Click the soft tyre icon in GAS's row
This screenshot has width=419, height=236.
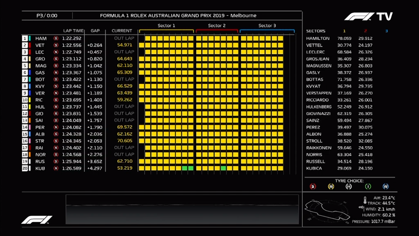pyautogui.click(x=56, y=73)
